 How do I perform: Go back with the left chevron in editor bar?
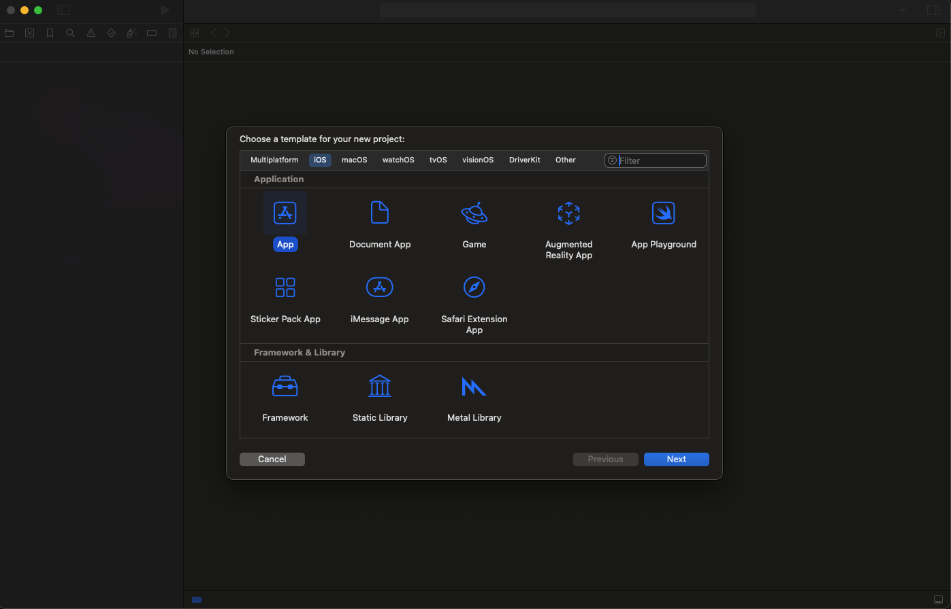coord(214,33)
